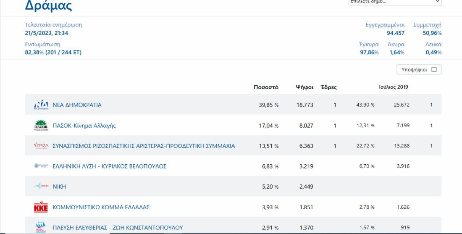
Task: Click the 6,70 % 2019 percentage cell
Action: pos(367,166)
